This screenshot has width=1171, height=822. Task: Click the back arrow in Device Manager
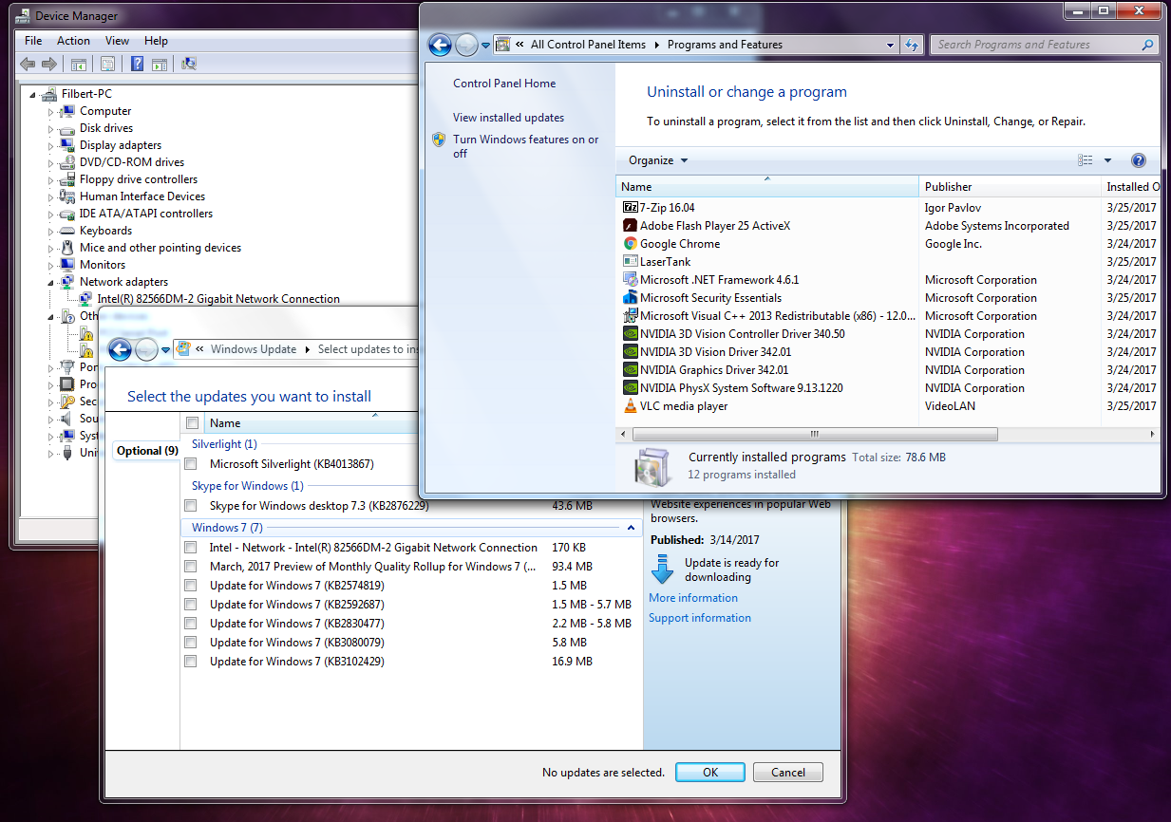(x=27, y=64)
